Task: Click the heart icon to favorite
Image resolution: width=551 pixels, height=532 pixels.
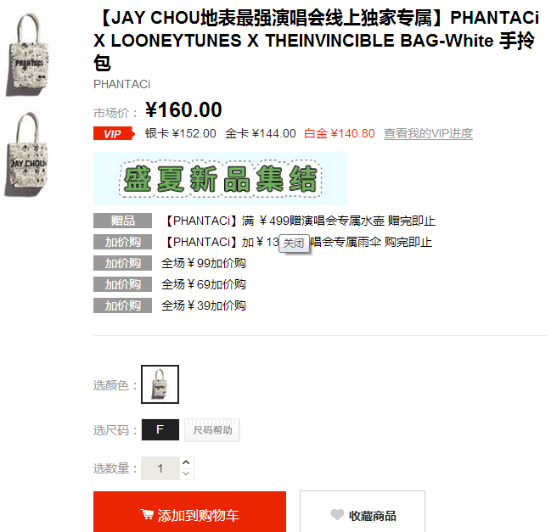Action: [337, 515]
